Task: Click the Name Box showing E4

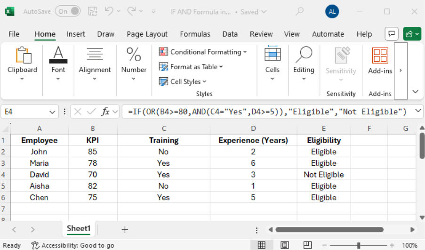Action: (26, 112)
